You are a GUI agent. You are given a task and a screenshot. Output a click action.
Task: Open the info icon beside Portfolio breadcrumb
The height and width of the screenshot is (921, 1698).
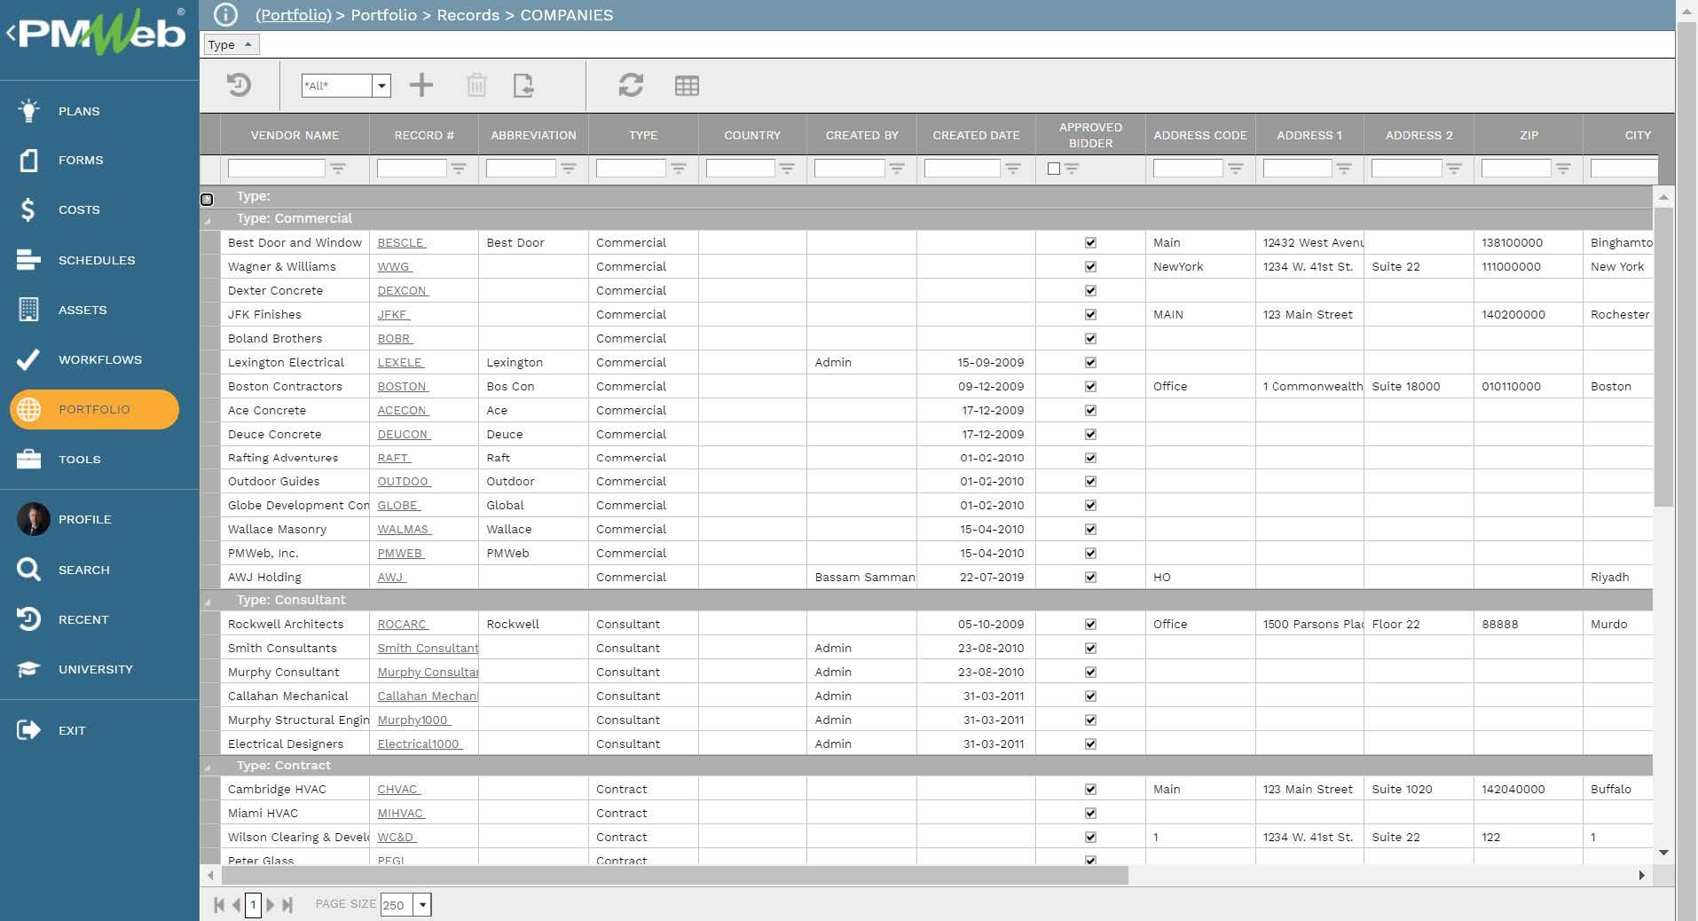(x=225, y=15)
